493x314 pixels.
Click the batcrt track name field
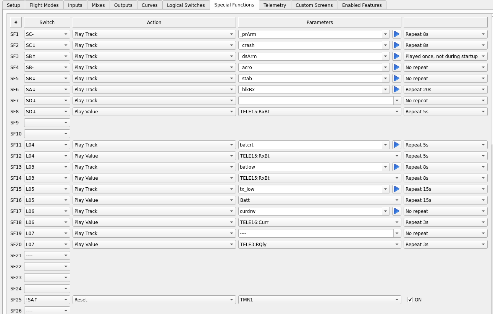pyautogui.click(x=310, y=145)
